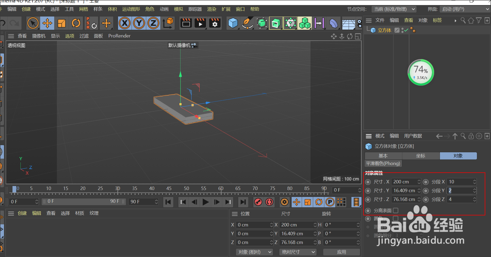Image resolution: width=491 pixels, height=257 pixels.
Task: Expand the 节点空间 dropdown
Action: tap(394, 9)
